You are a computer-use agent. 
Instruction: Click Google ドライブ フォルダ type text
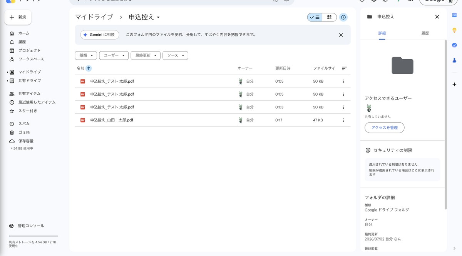387,210
